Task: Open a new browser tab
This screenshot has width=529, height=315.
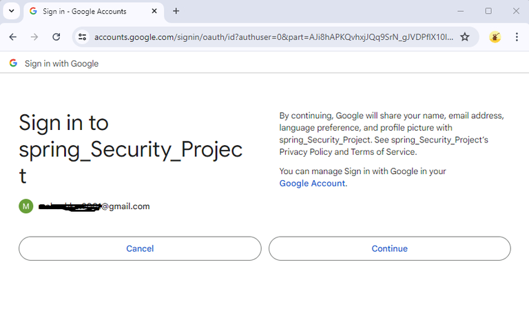Action: click(x=176, y=11)
